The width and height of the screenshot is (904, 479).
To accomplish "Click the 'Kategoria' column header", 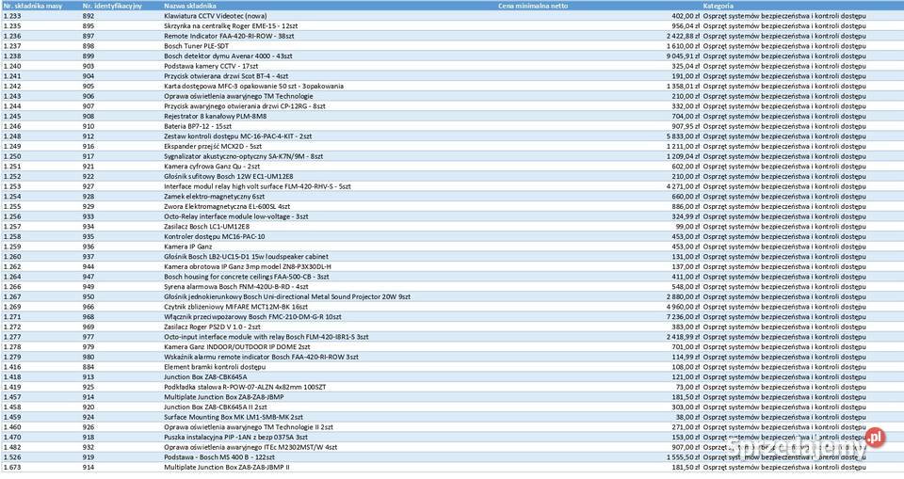I will (718, 6).
